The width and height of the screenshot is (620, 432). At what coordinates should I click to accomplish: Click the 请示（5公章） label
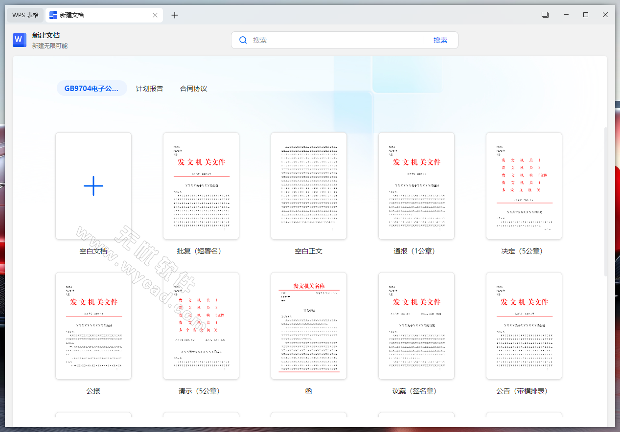pyautogui.click(x=199, y=391)
